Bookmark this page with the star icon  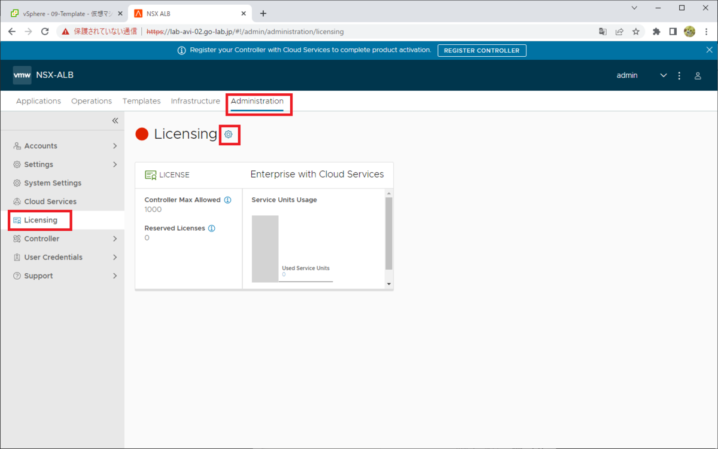(636, 32)
